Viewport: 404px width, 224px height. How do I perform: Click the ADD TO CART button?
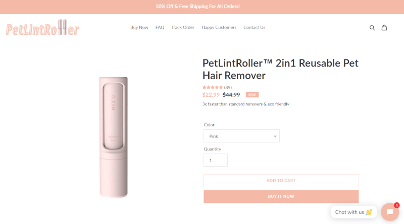(x=281, y=181)
